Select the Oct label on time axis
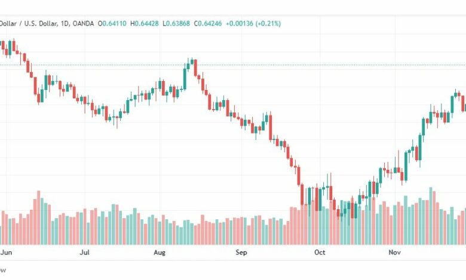Viewport: 466px width, 280px height. [320, 253]
